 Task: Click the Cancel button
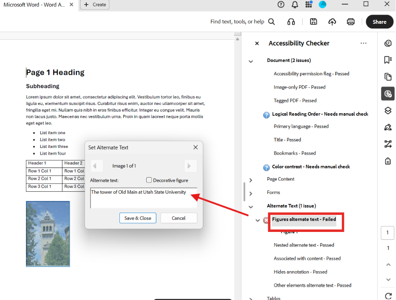click(179, 218)
